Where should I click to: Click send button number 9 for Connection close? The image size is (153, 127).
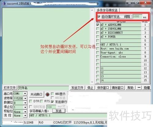click(x=145, y=56)
